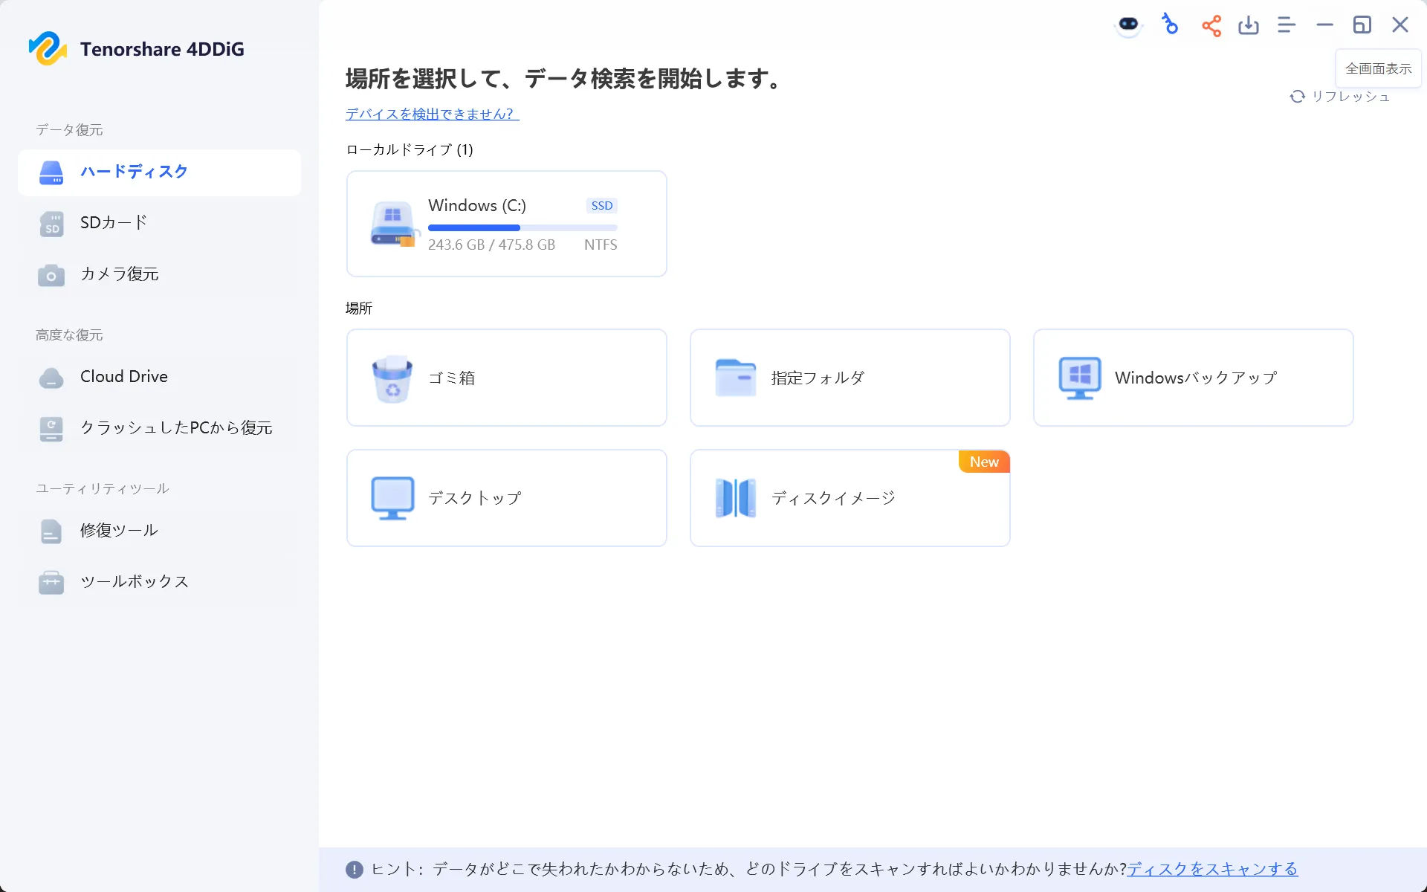Select 指定フォルダ as scan location
This screenshot has width=1427, height=892.
(x=850, y=377)
